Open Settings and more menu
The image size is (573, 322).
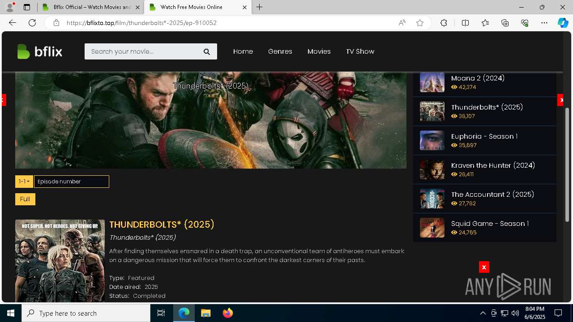(544, 23)
